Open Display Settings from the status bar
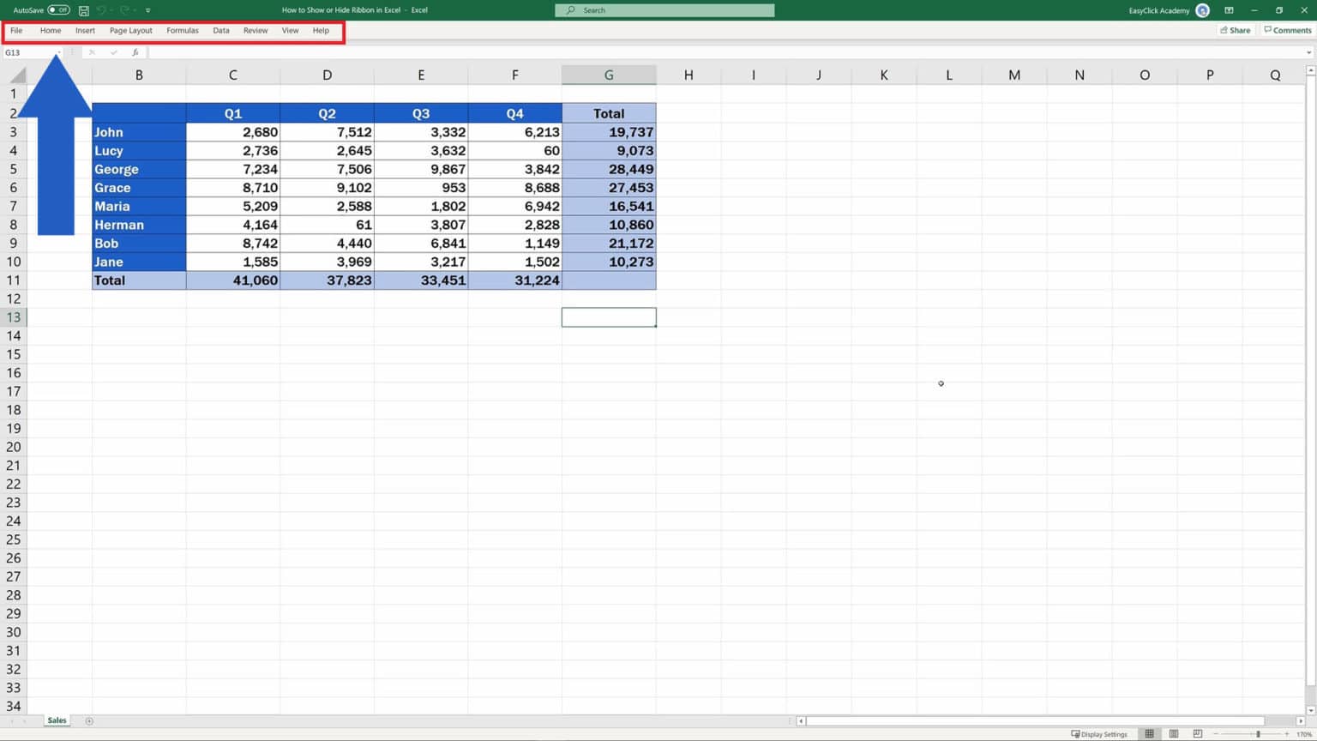Image resolution: width=1317 pixels, height=741 pixels. (x=1100, y=733)
